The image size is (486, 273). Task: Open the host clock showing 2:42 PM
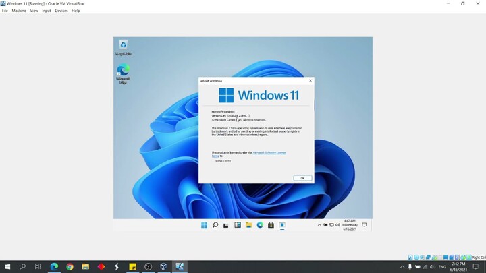(x=458, y=266)
